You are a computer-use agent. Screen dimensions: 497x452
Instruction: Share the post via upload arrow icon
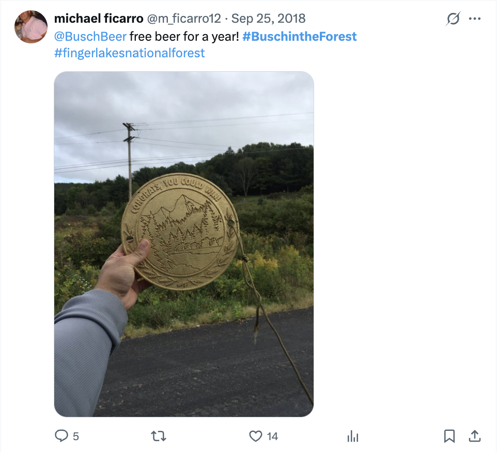point(474,436)
